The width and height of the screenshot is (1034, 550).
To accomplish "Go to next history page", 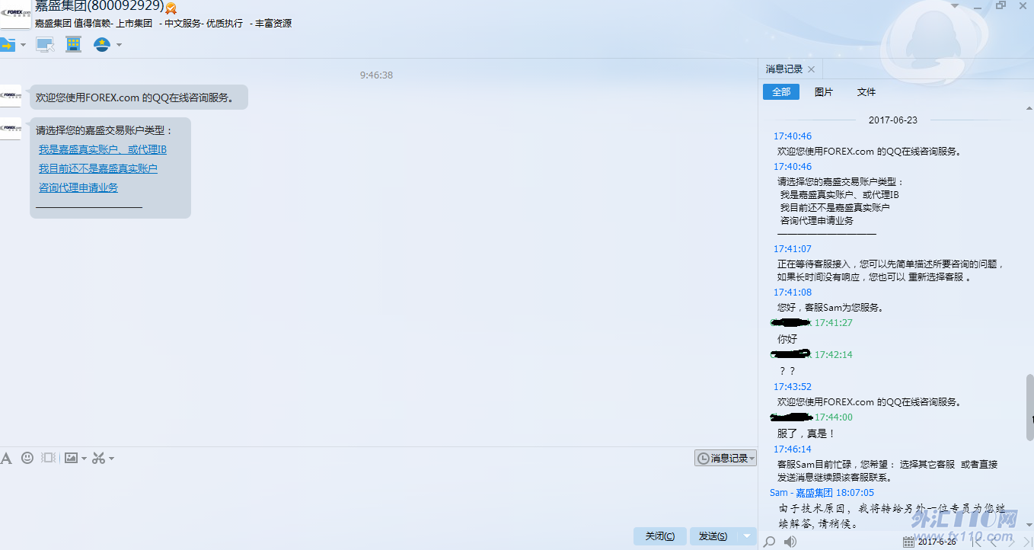I will tap(1011, 542).
